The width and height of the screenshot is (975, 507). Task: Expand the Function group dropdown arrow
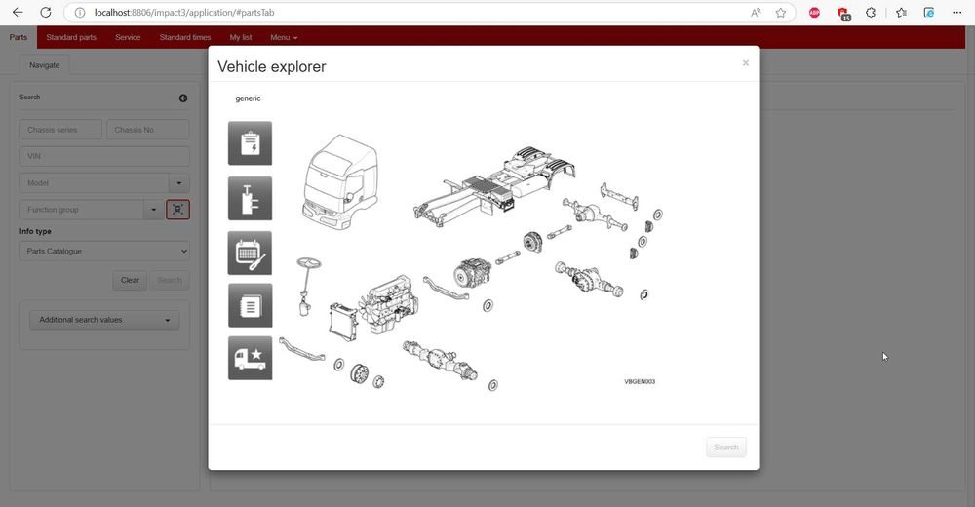tap(154, 210)
